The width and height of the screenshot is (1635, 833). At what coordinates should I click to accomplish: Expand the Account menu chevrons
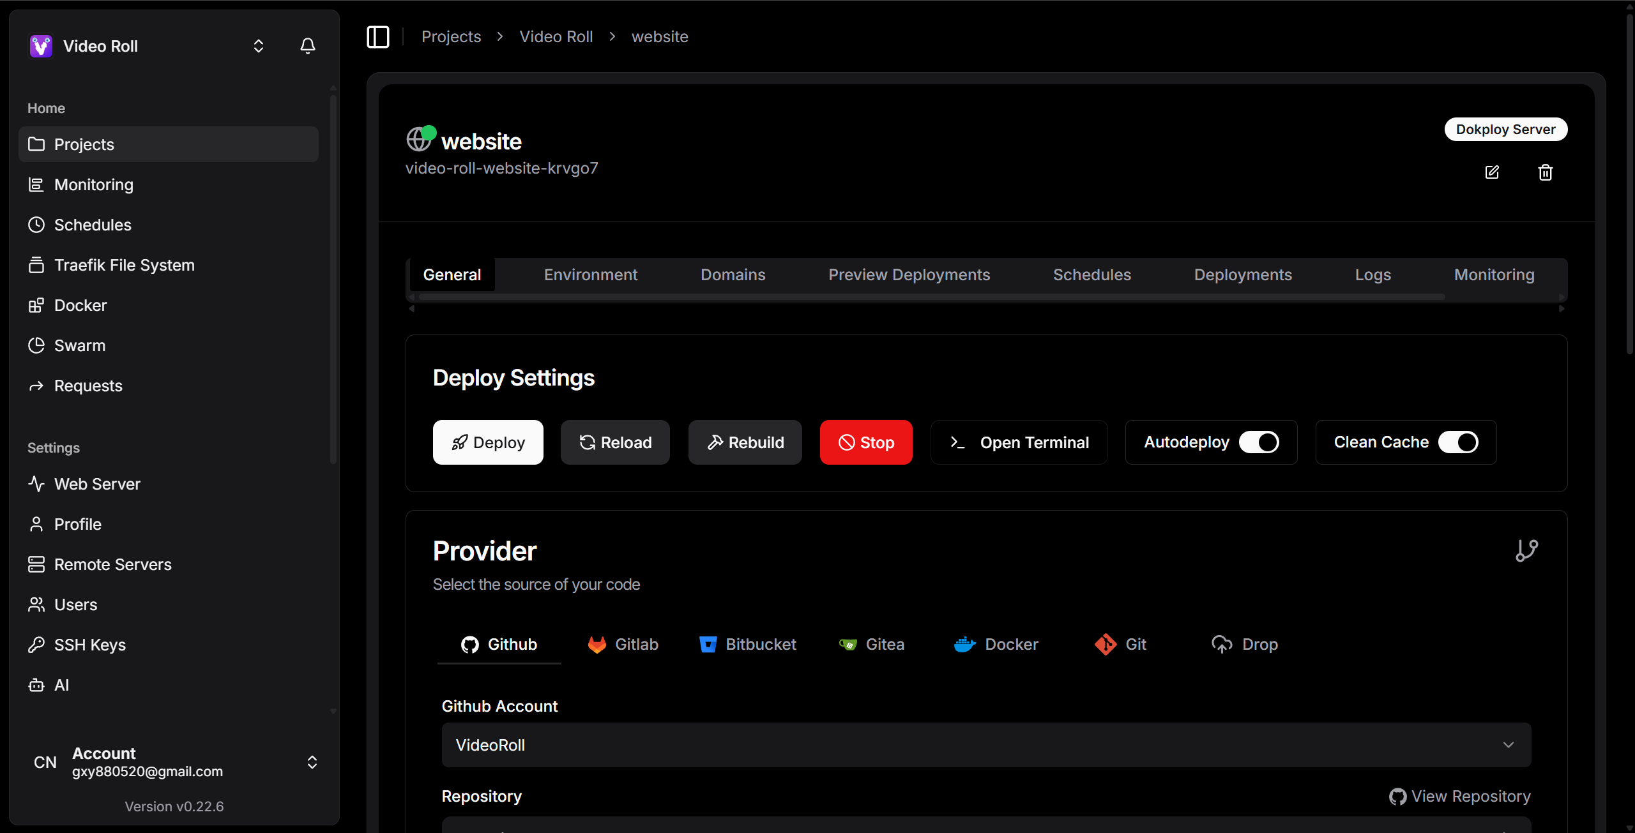[312, 762]
